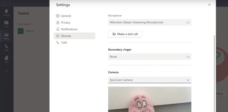Open the Privacy settings section
Image resolution: width=228 pixels, height=112 pixels.
tap(74, 23)
